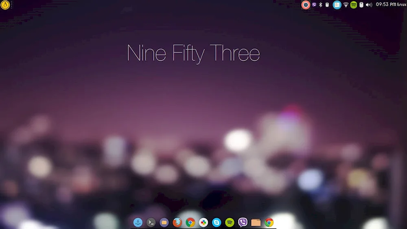Click the white device icon beside the volume
The height and width of the screenshot is (229, 407).
click(361, 4)
